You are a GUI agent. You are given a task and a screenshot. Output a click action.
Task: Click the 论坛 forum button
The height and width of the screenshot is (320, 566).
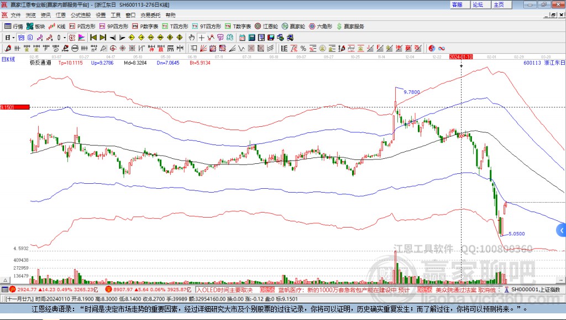point(478,4)
